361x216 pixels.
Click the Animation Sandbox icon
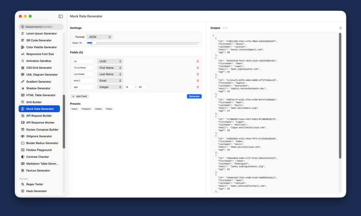pos(23,61)
